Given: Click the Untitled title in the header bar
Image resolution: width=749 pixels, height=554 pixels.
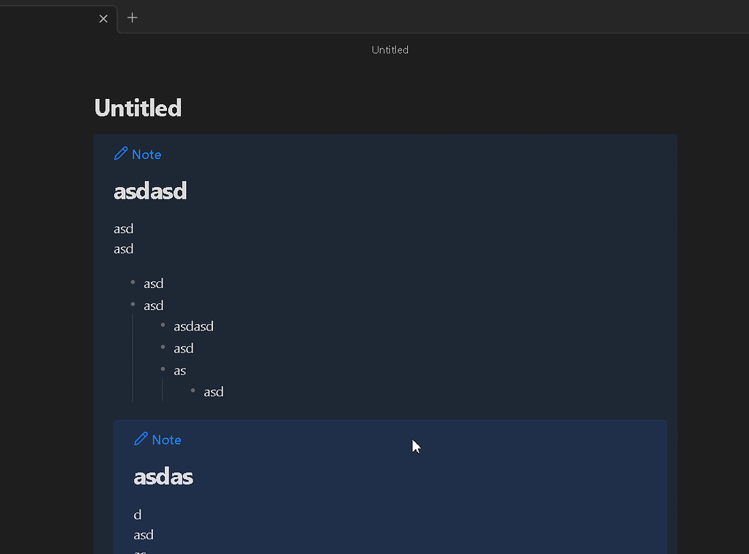Looking at the screenshot, I should pos(389,49).
